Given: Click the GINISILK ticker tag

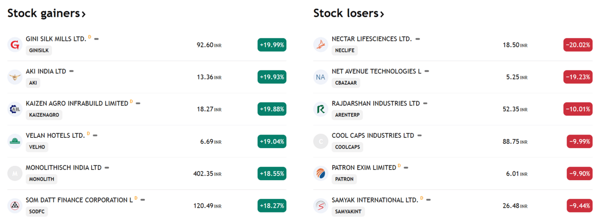Looking at the screenshot, I should click(39, 50).
